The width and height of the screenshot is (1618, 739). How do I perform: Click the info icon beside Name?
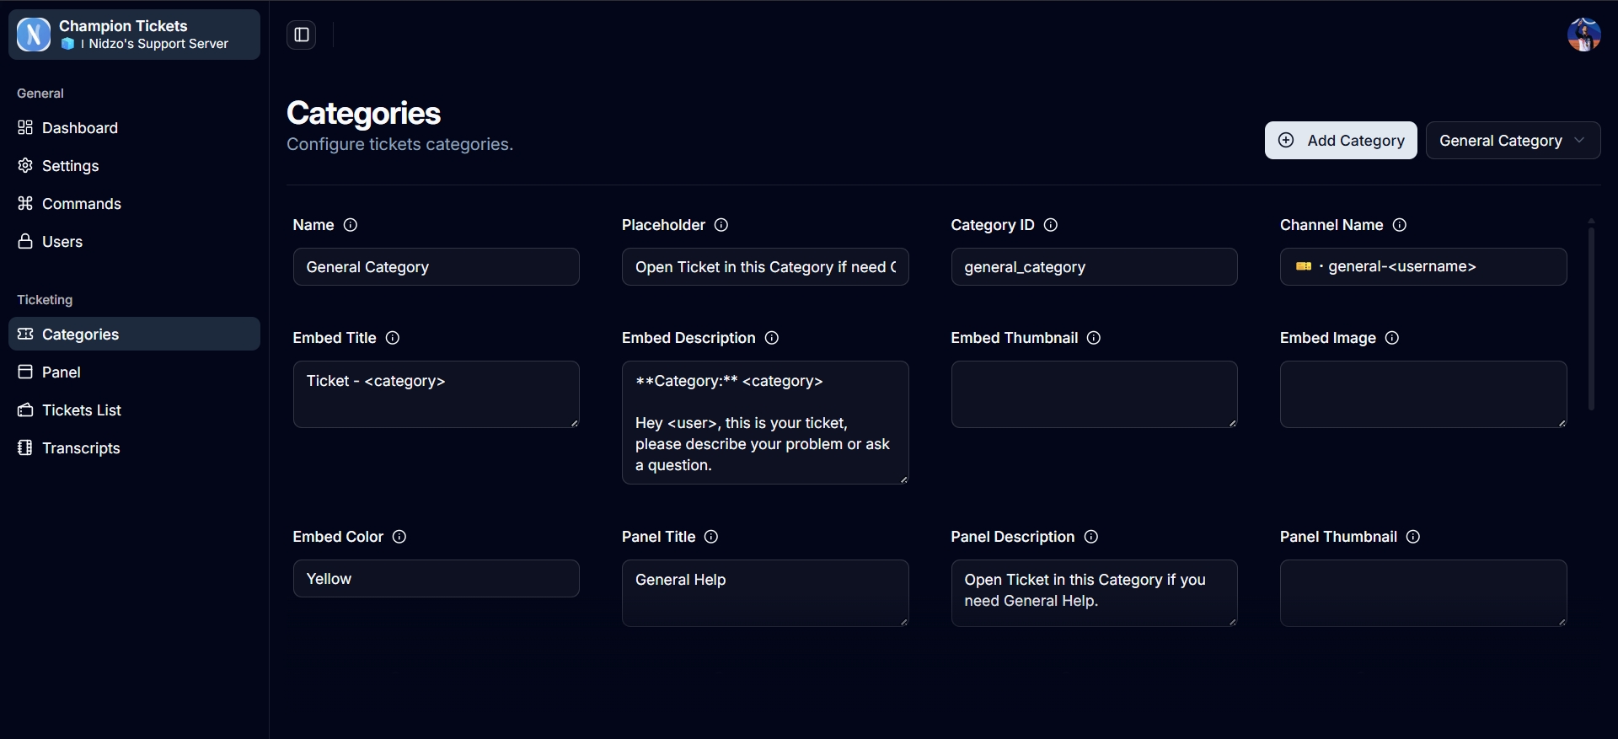(351, 225)
